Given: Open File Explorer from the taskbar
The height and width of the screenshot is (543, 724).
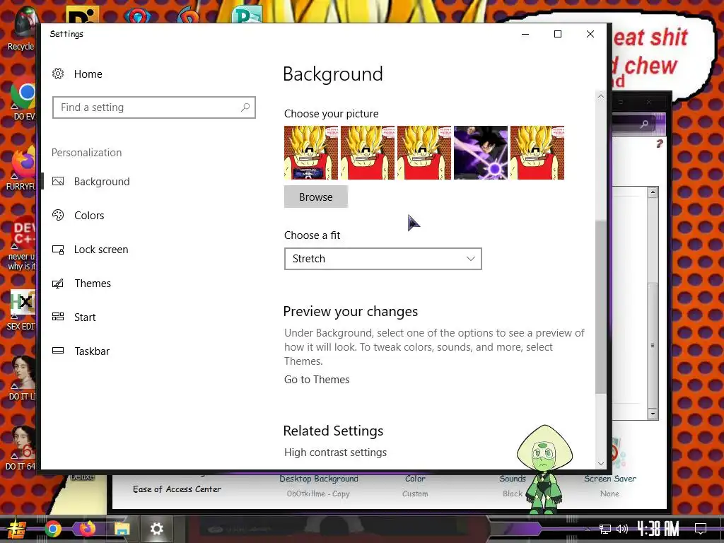Looking at the screenshot, I should click(122, 529).
